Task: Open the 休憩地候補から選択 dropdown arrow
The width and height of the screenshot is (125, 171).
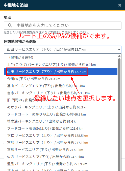Action: click(x=119, y=49)
